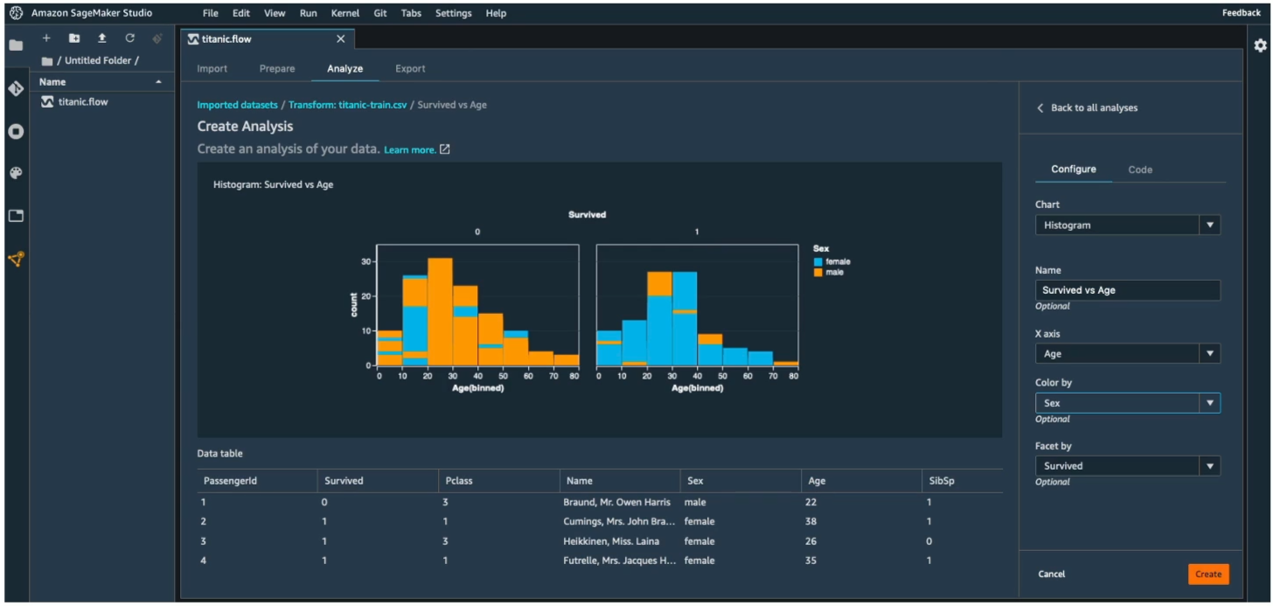This screenshot has height=606, width=1273.
Task: Click the back chevron to all analyses
Action: click(1040, 108)
